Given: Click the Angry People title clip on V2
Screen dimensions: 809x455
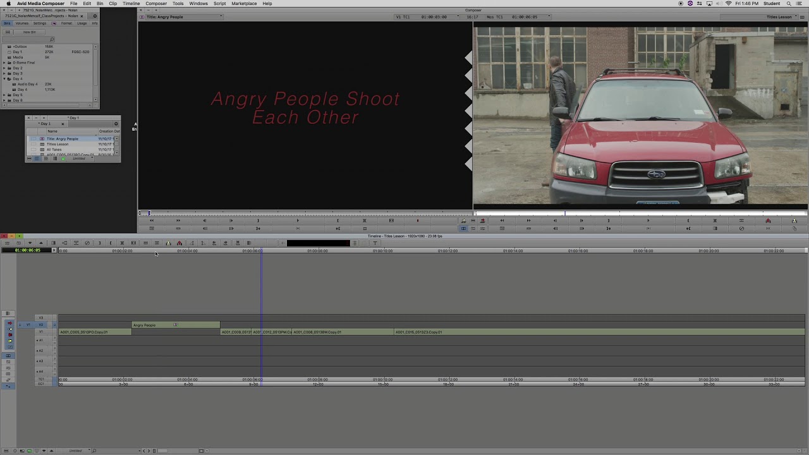Looking at the screenshot, I should click(x=176, y=325).
